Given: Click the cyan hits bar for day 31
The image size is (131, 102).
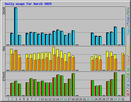Looking at the screenshot, I should coord(124,36).
